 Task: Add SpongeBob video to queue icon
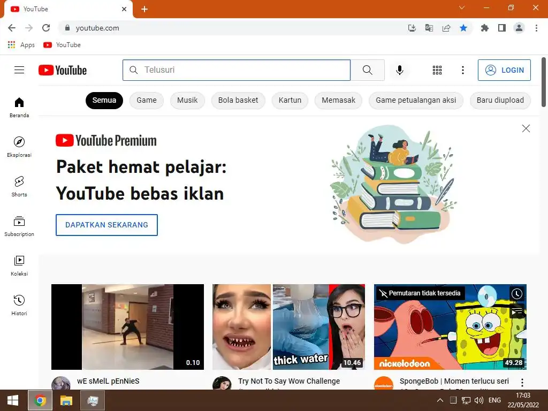516,311
